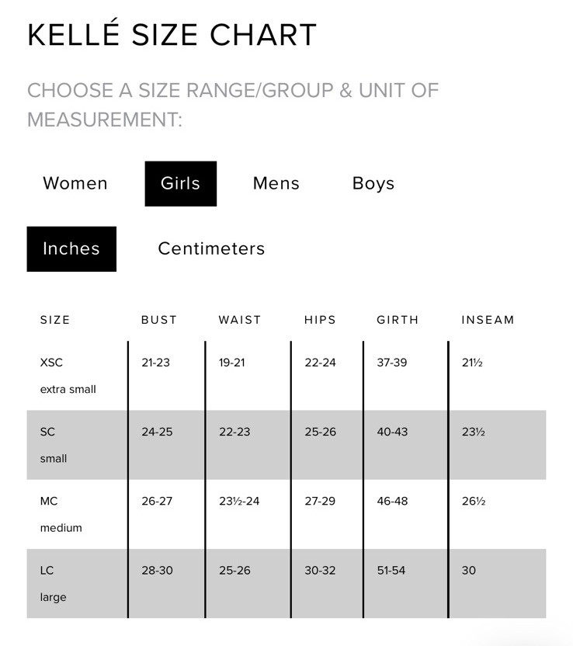
Task: Select the MC medium row label
Action: (x=61, y=514)
